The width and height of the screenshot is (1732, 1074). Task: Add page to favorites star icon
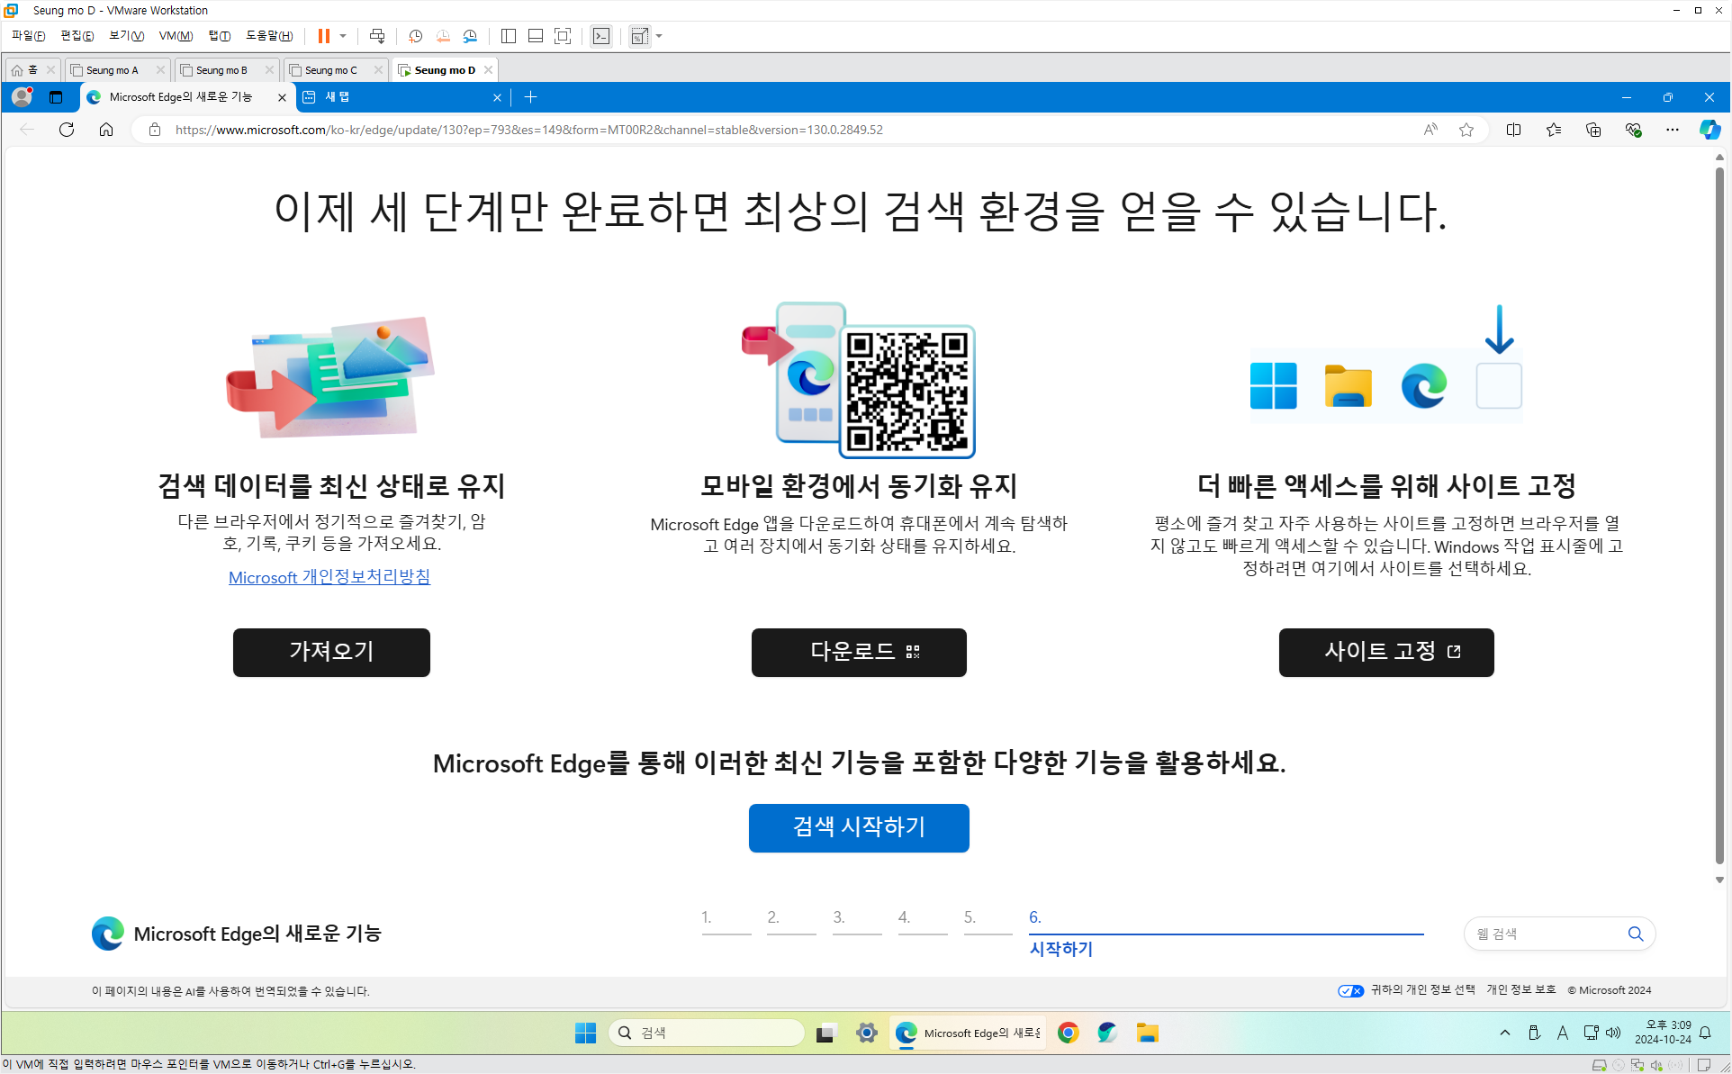tap(1466, 130)
